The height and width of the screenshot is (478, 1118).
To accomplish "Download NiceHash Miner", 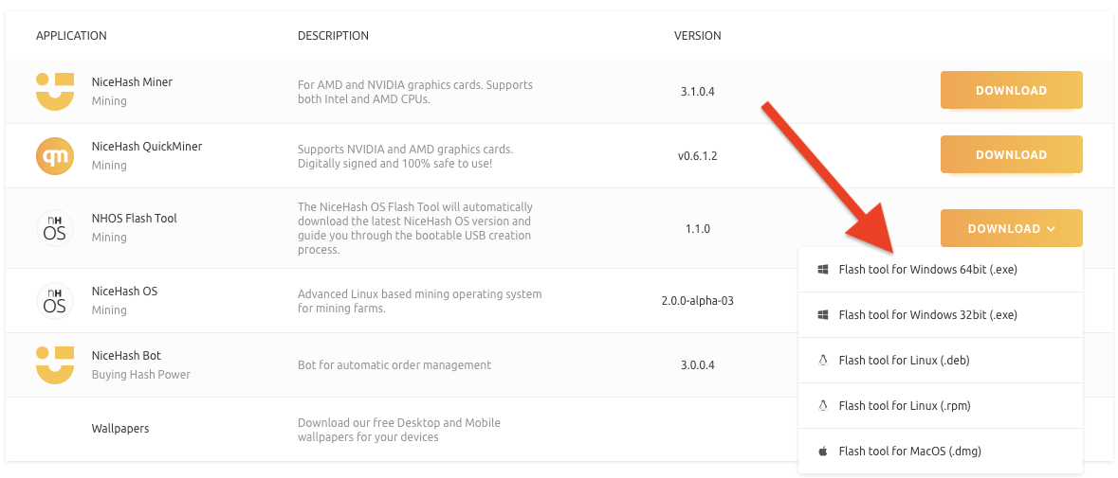I will click(x=1011, y=91).
